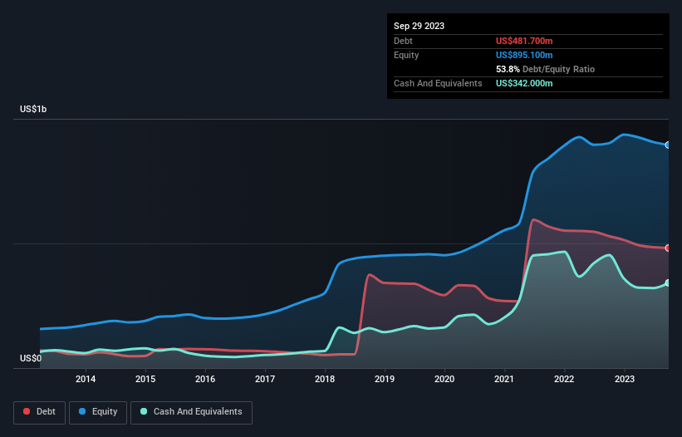The height and width of the screenshot is (437, 682).
Task: Click the Sep 29 2023 tooltip date
Action: [419, 26]
